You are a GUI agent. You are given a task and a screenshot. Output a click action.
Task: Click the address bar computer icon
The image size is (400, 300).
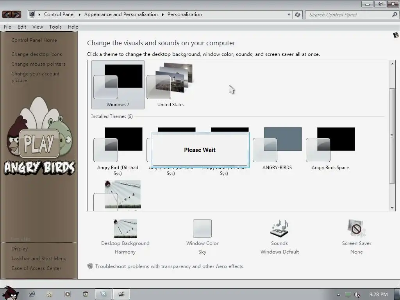tap(32, 14)
